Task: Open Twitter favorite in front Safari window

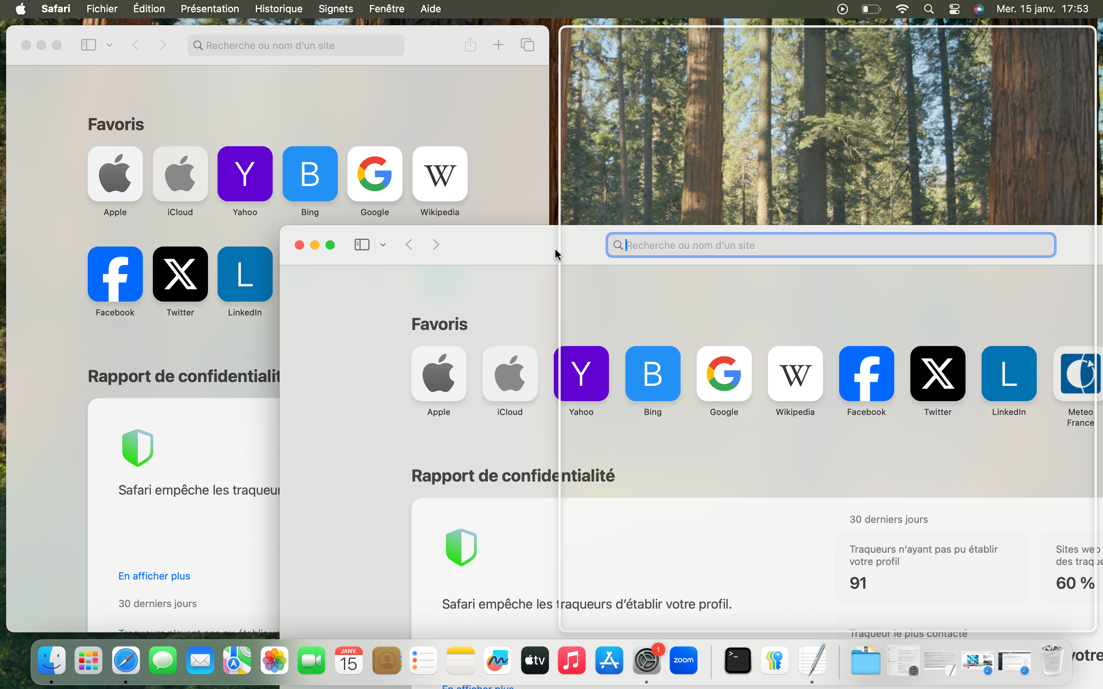Action: pos(938,374)
